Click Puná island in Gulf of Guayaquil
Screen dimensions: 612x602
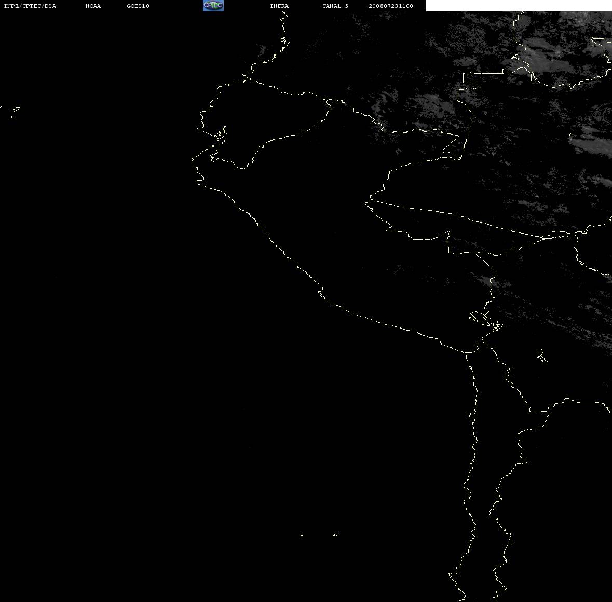click(x=221, y=134)
